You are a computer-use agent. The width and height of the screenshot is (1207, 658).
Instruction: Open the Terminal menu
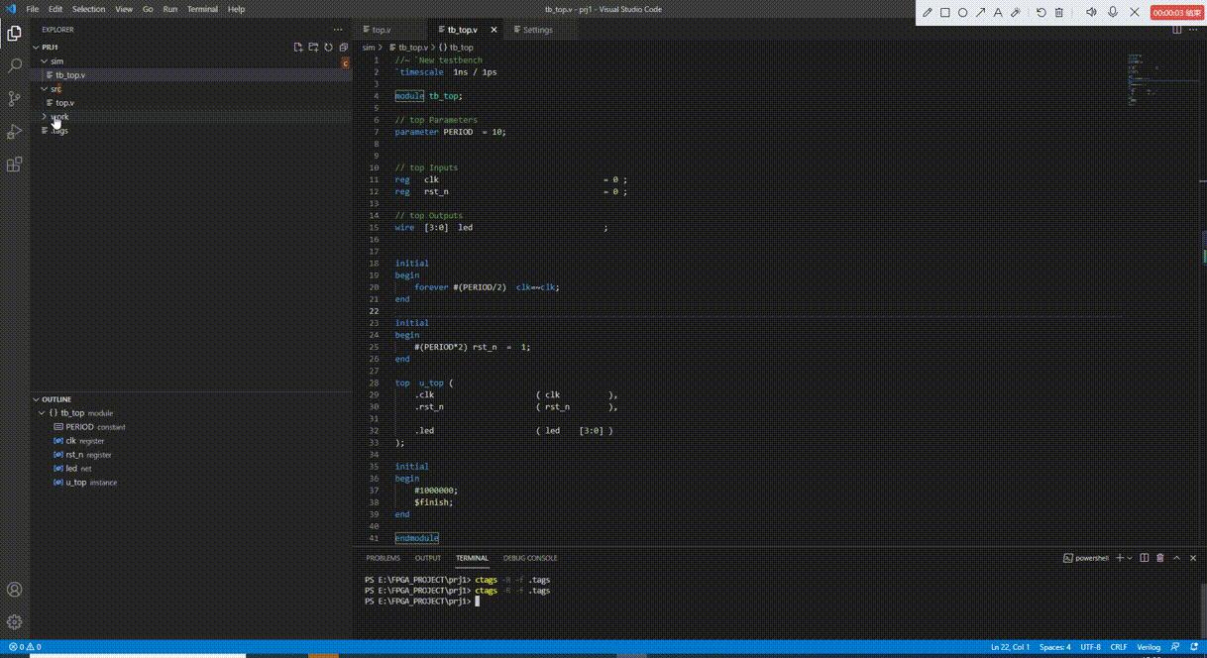click(202, 9)
